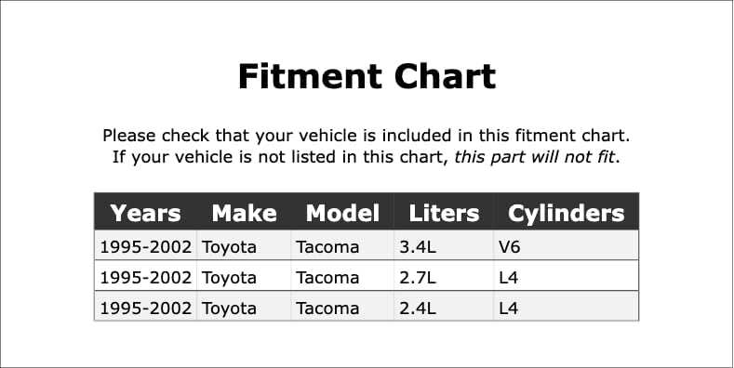Click 1995-2002 in the 3.4L row
734x368 pixels.
coord(146,247)
